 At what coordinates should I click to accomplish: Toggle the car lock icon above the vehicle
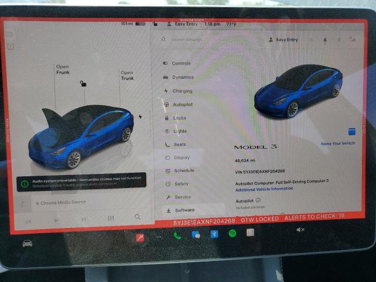83,83
